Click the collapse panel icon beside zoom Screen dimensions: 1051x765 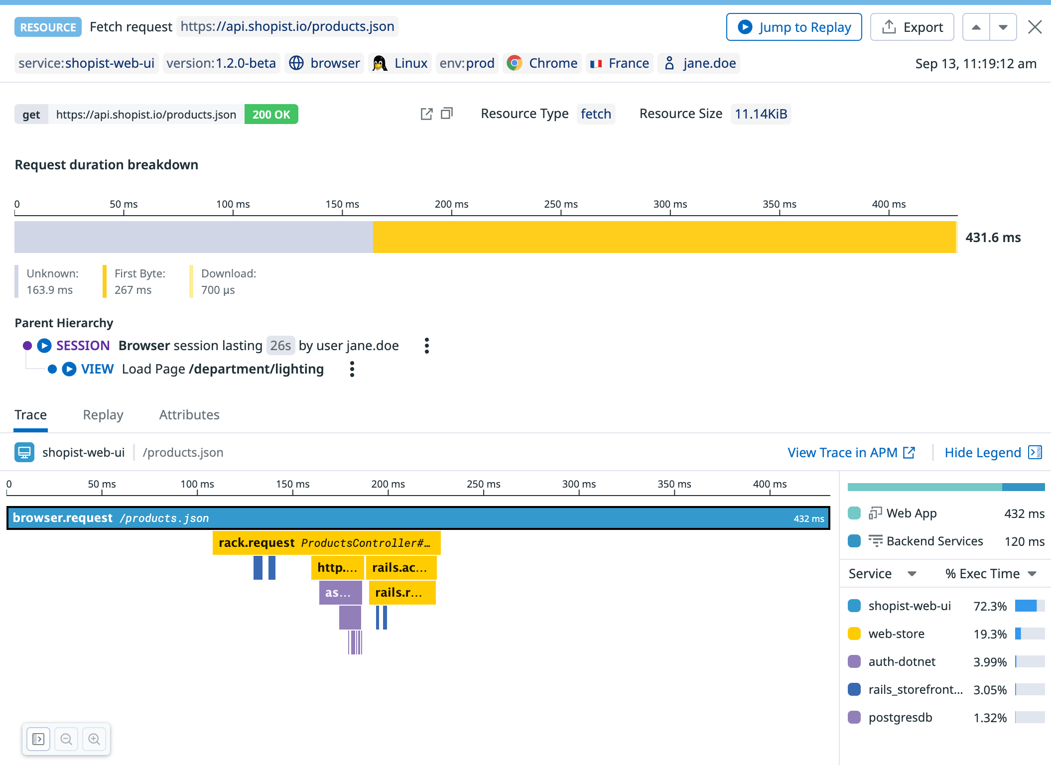(38, 739)
